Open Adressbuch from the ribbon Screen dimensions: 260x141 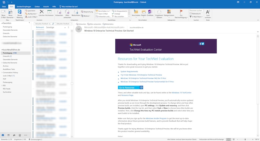(x=196, y=14)
